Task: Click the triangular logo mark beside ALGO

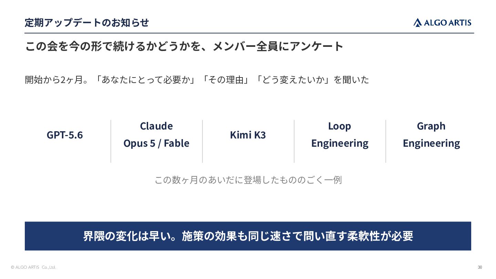Action: coord(417,23)
